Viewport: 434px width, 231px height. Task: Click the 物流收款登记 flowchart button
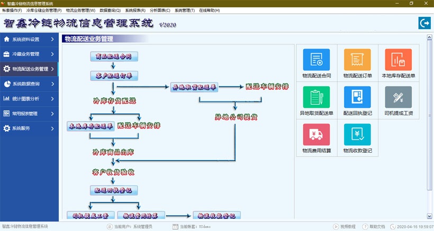(216, 216)
